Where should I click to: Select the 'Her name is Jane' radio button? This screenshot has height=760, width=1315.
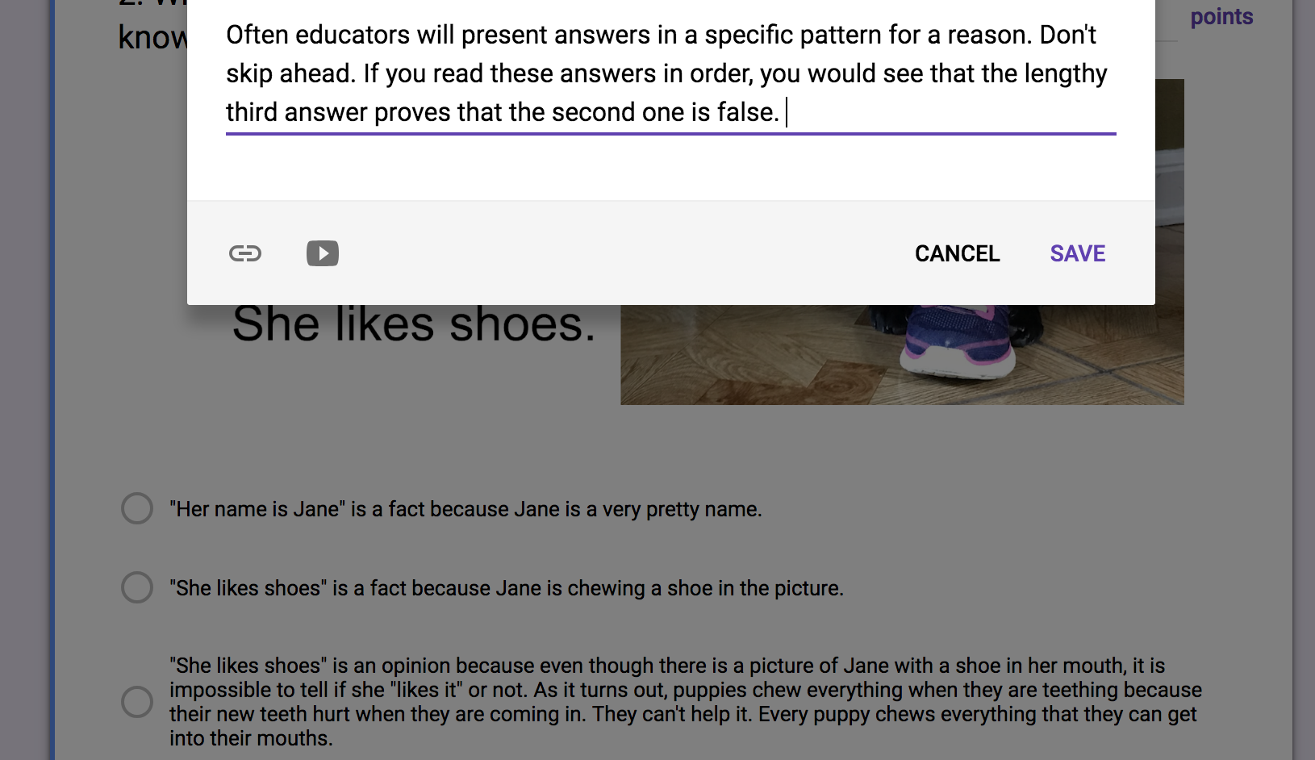137,508
